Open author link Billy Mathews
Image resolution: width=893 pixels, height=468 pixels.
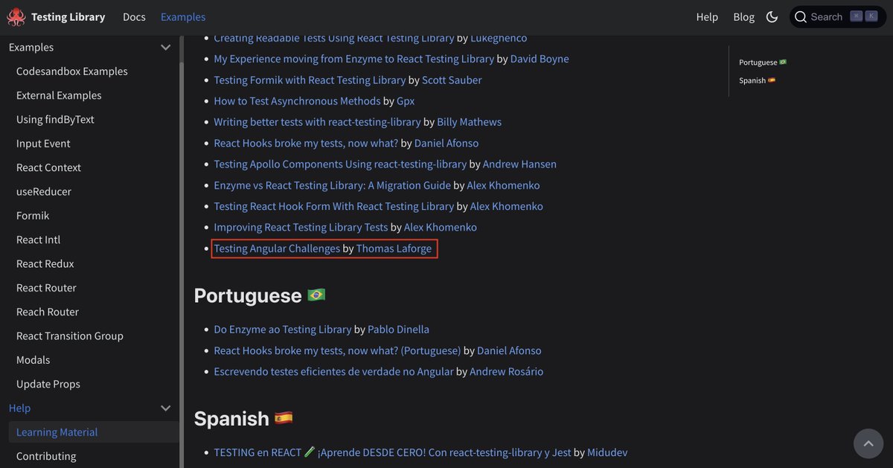tap(470, 122)
